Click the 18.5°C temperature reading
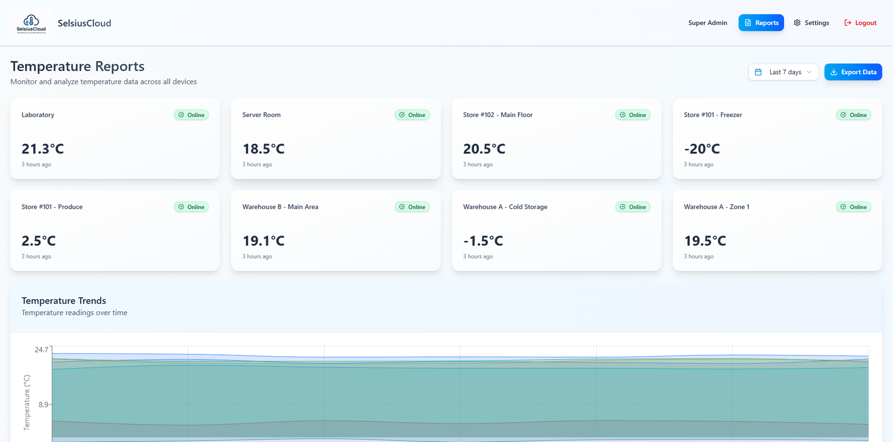 (x=263, y=149)
